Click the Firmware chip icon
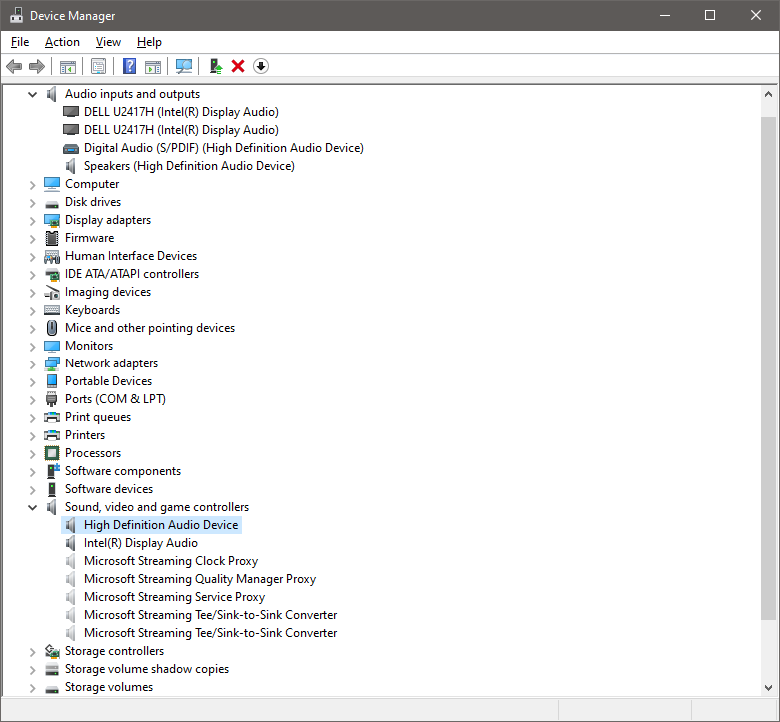The image size is (780, 722). click(52, 238)
